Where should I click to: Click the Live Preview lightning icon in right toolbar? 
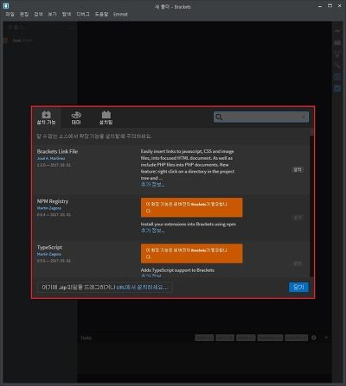tap(337, 31)
